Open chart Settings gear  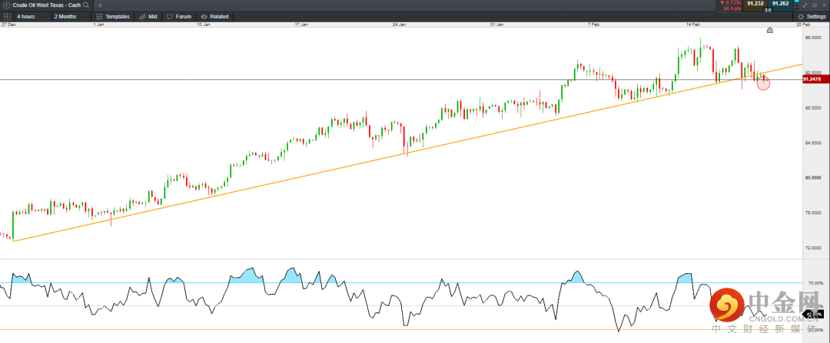point(811,16)
